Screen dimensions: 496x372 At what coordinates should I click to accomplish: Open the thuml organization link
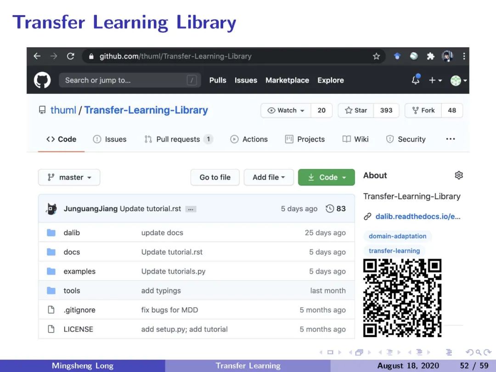pyautogui.click(x=63, y=110)
